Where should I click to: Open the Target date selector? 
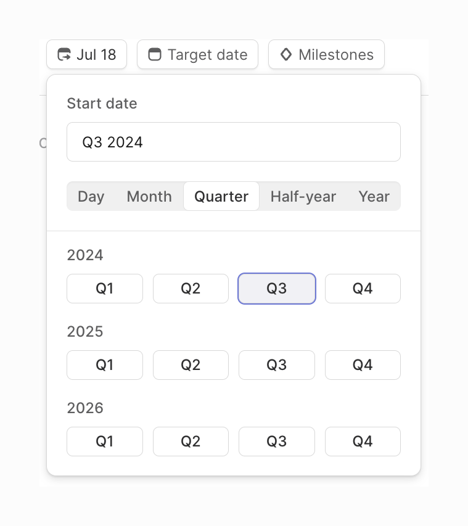click(x=197, y=54)
